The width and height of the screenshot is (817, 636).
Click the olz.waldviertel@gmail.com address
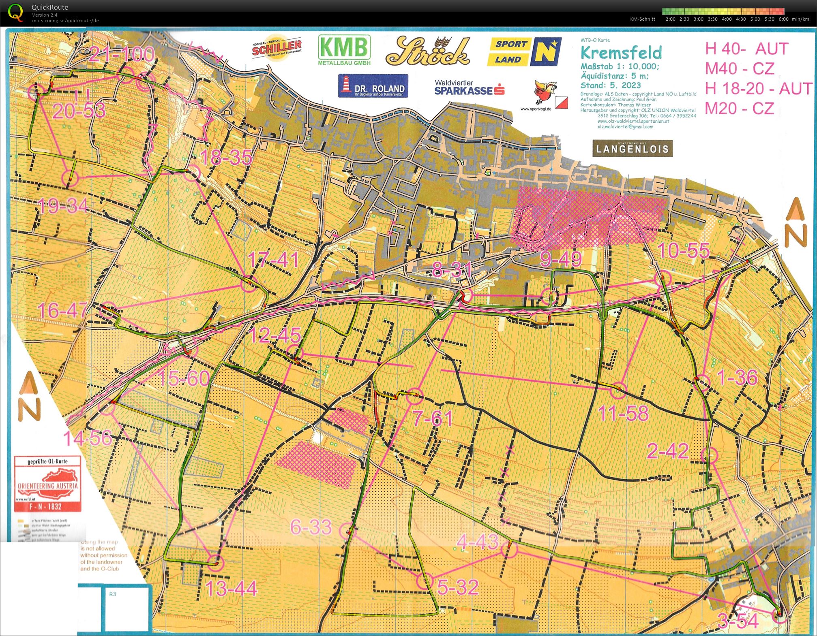(625, 127)
